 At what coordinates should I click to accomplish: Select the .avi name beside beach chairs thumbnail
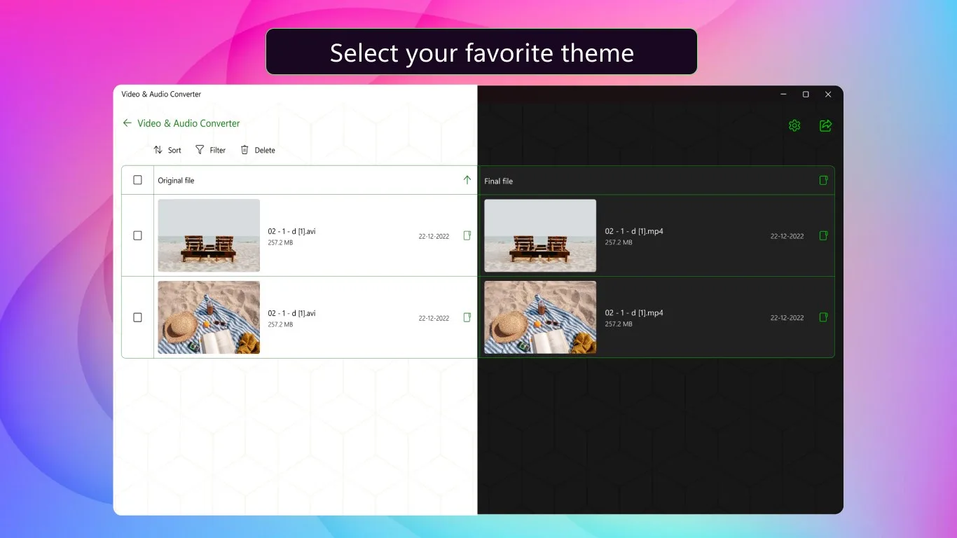click(x=291, y=231)
